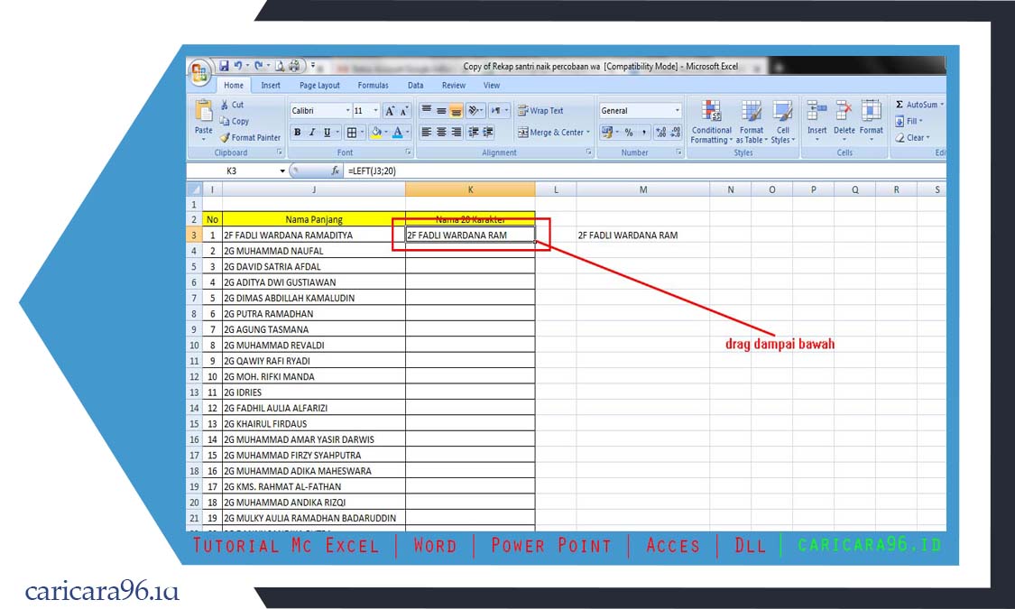Toggle Underline formatting
The height and width of the screenshot is (609, 1015).
327,133
